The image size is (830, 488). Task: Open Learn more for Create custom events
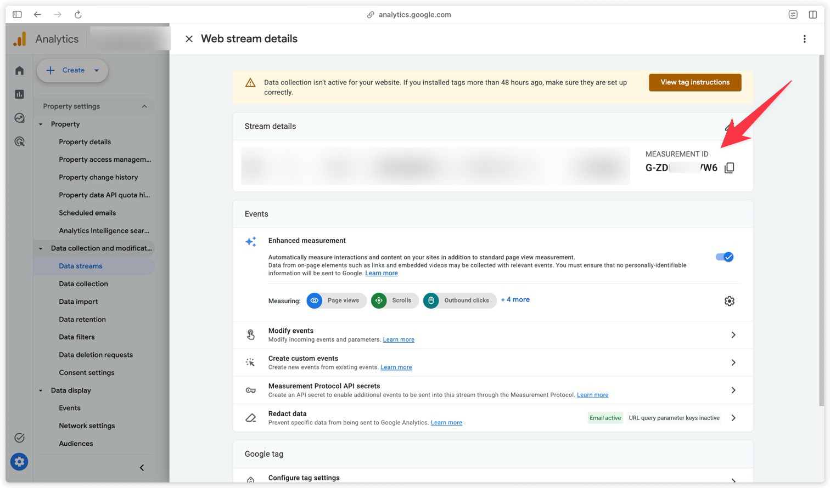click(x=396, y=367)
